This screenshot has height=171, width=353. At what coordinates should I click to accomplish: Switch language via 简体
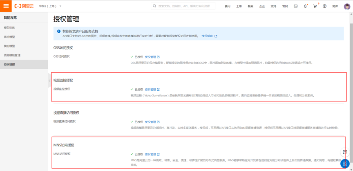point(335,6)
